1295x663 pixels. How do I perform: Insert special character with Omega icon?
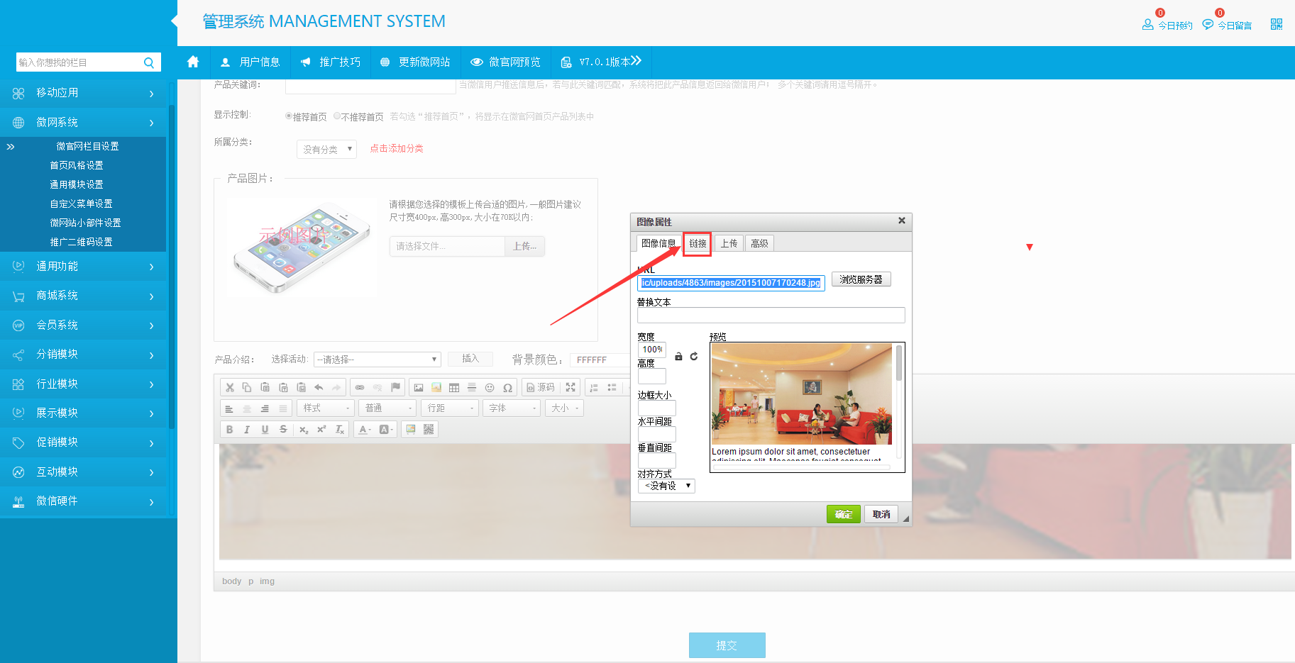click(x=507, y=387)
